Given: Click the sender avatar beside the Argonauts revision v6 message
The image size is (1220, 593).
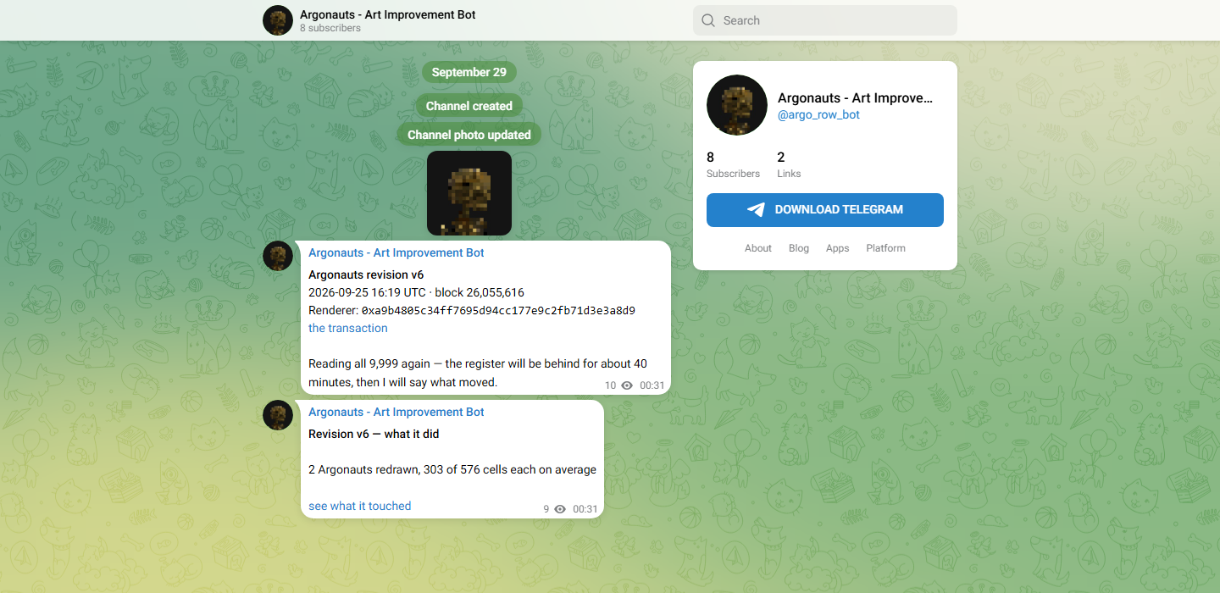Looking at the screenshot, I should tap(278, 256).
